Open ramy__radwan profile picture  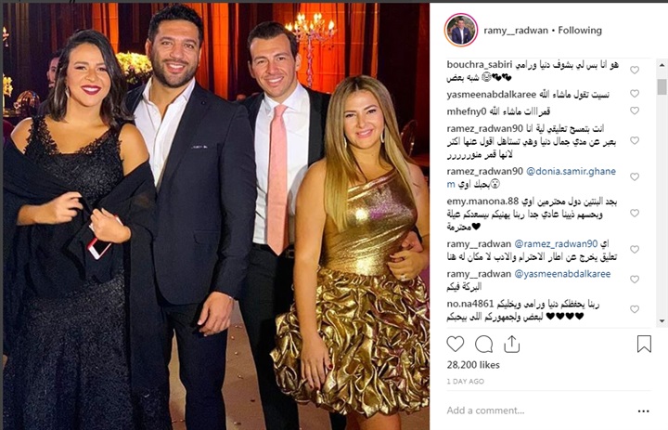click(461, 31)
